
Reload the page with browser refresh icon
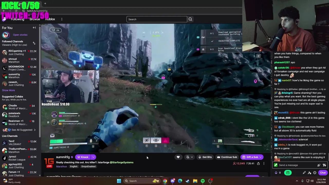coord(16,11)
